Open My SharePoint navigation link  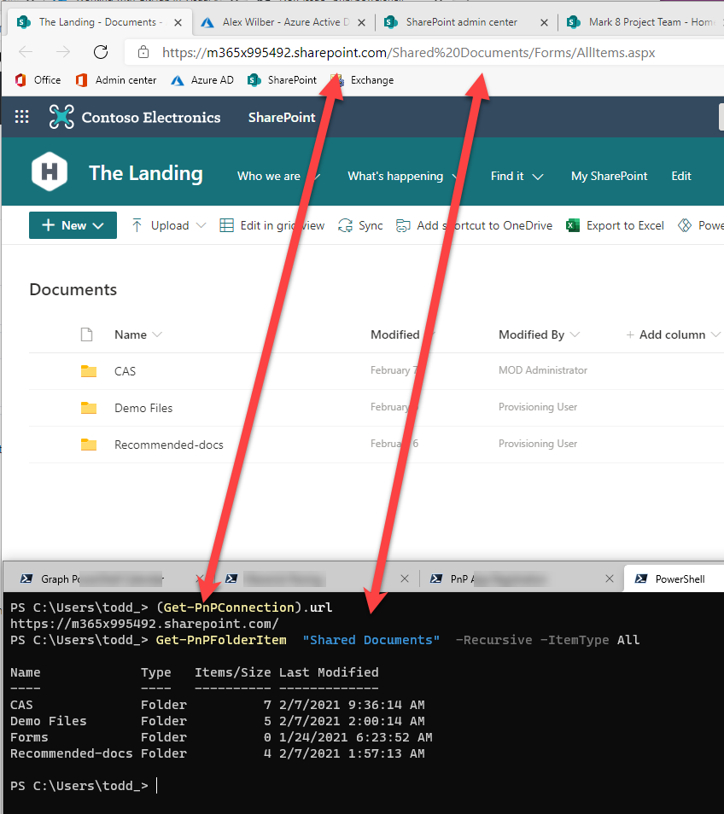click(x=609, y=177)
